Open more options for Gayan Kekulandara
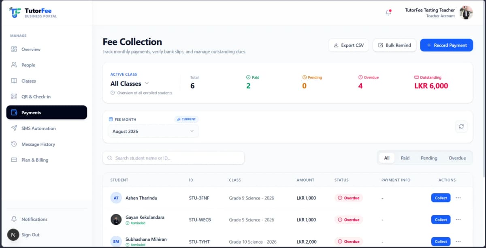 click(x=458, y=220)
